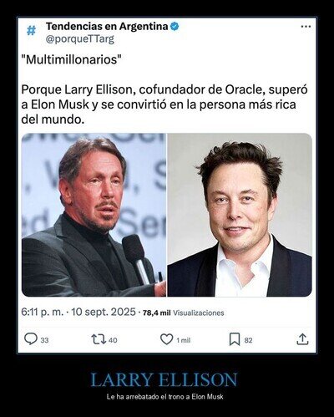The width and height of the screenshot is (334, 417).
Task: Click the 33 replies count
Action: pyautogui.click(x=44, y=340)
